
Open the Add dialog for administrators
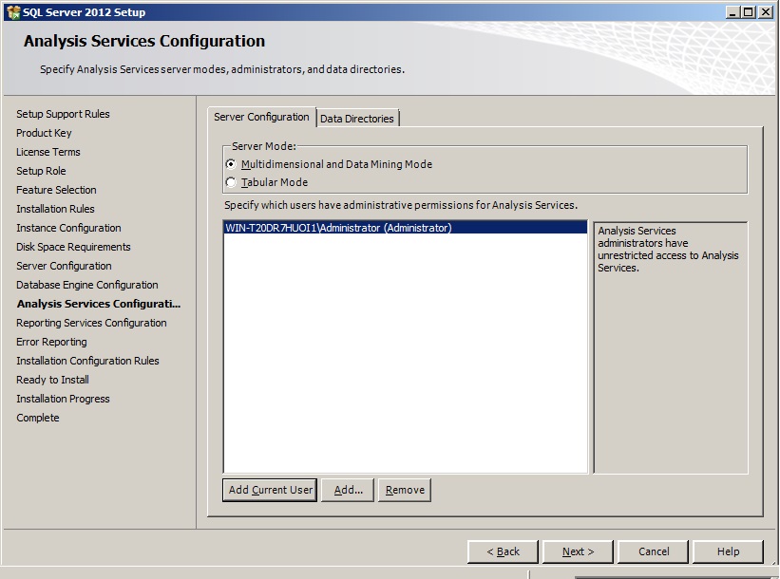[x=347, y=490]
